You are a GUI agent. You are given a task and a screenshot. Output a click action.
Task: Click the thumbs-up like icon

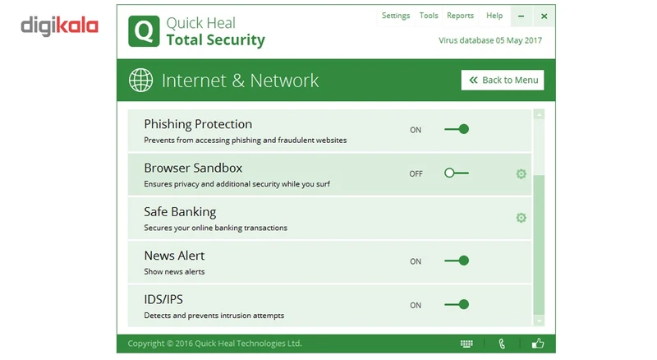coord(538,344)
